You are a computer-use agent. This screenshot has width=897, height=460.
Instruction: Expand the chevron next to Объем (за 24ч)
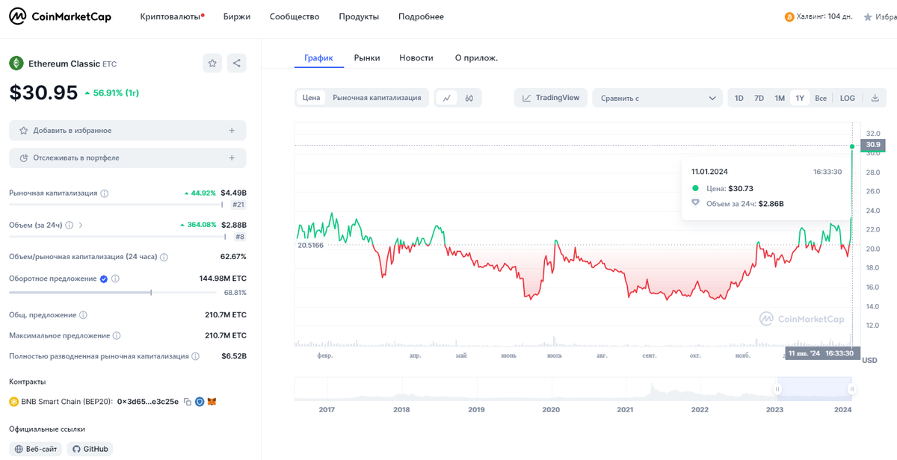[81, 225]
